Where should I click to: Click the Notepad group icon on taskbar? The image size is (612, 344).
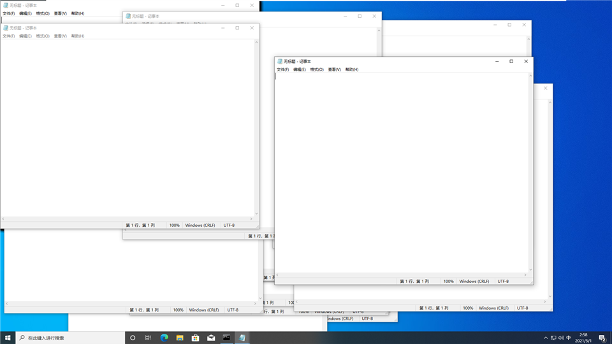click(x=242, y=338)
